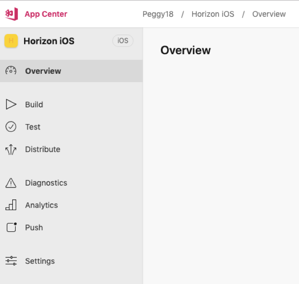
Task: Click the Overview speedometer icon
Action: click(x=11, y=71)
